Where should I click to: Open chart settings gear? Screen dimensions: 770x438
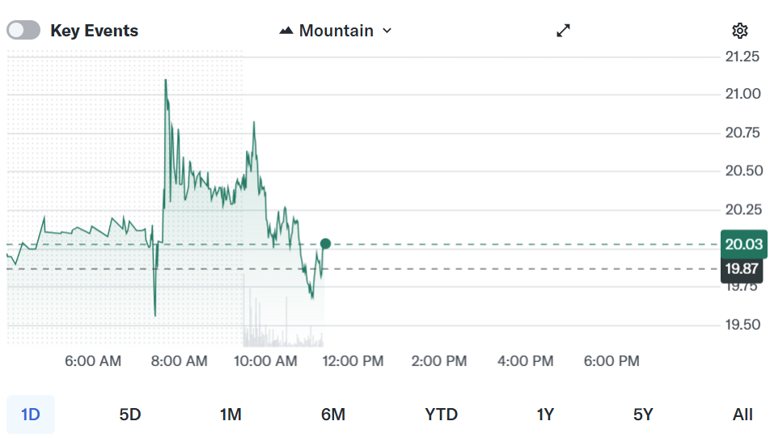tap(739, 31)
